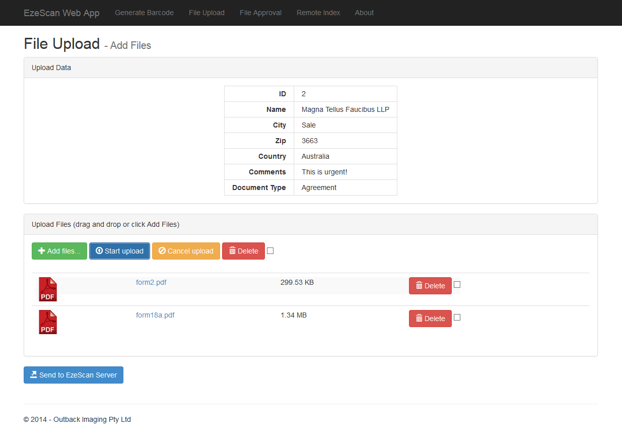Delete the form18a.pdf file
Viewport: 622px width, 439px height.
point(430,319)
